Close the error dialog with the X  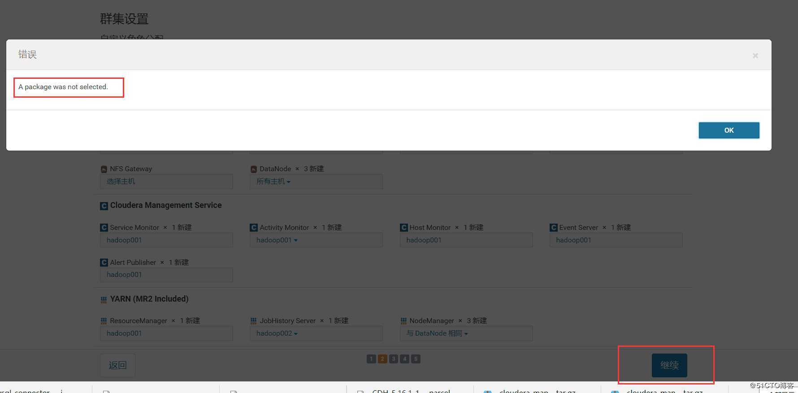tap(755, 56)
